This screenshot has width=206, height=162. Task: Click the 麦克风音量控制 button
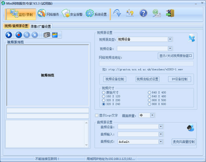click(183, 141)
